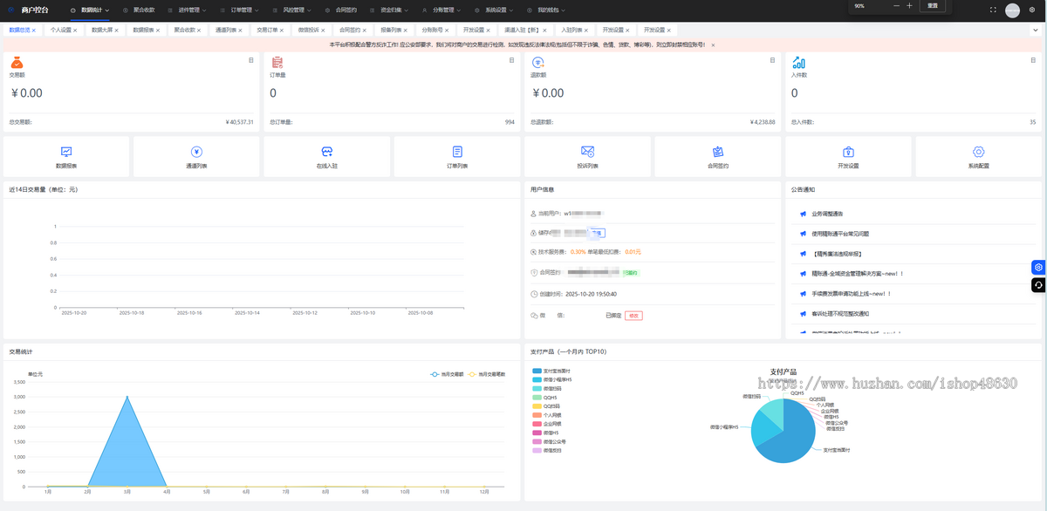Viewport: 1047px width, 511px height.
Task: Open the 数据报表 shortcut card icon
Action: 66,152
